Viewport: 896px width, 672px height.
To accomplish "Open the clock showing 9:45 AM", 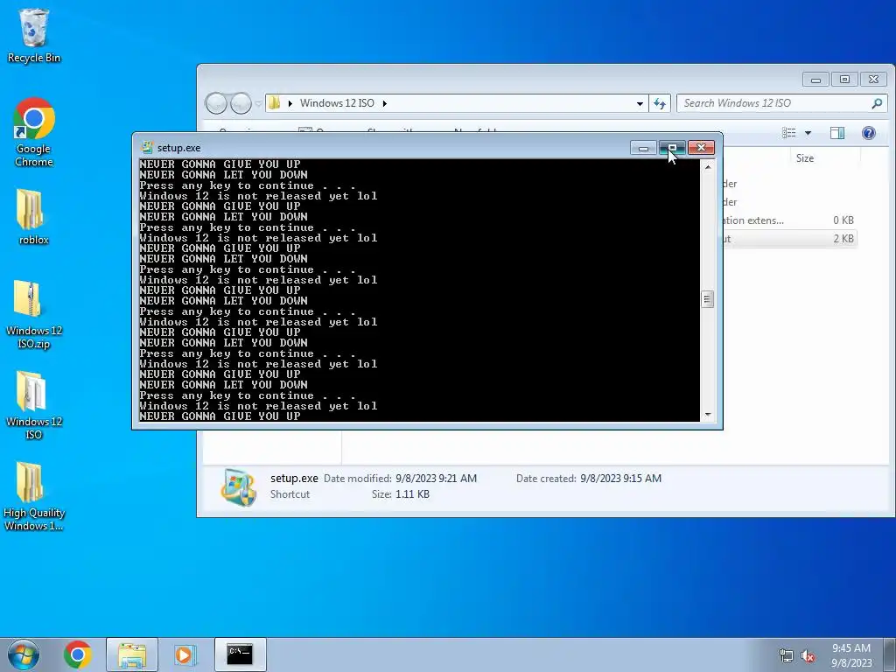I will click(x=851, y=655).
